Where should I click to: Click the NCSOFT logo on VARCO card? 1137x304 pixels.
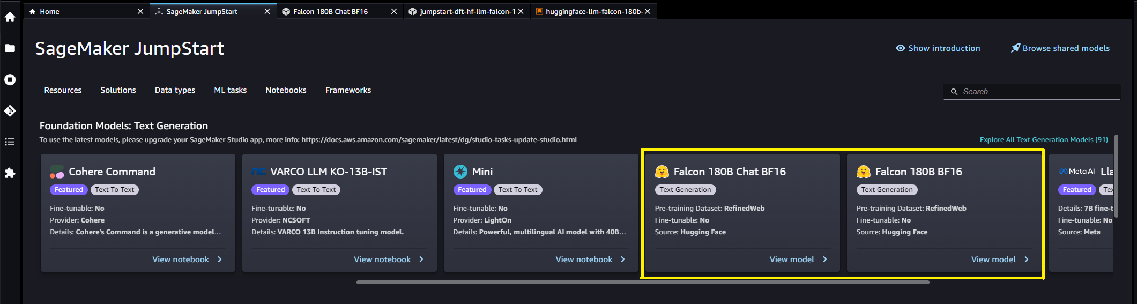[x=258, y=172]
